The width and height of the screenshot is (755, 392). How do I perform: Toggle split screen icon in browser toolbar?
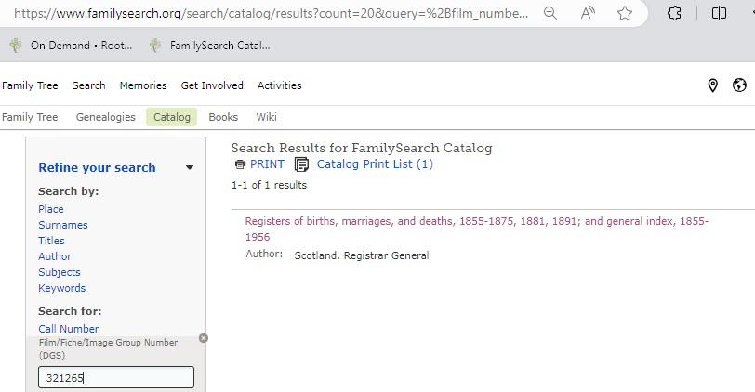719,13
